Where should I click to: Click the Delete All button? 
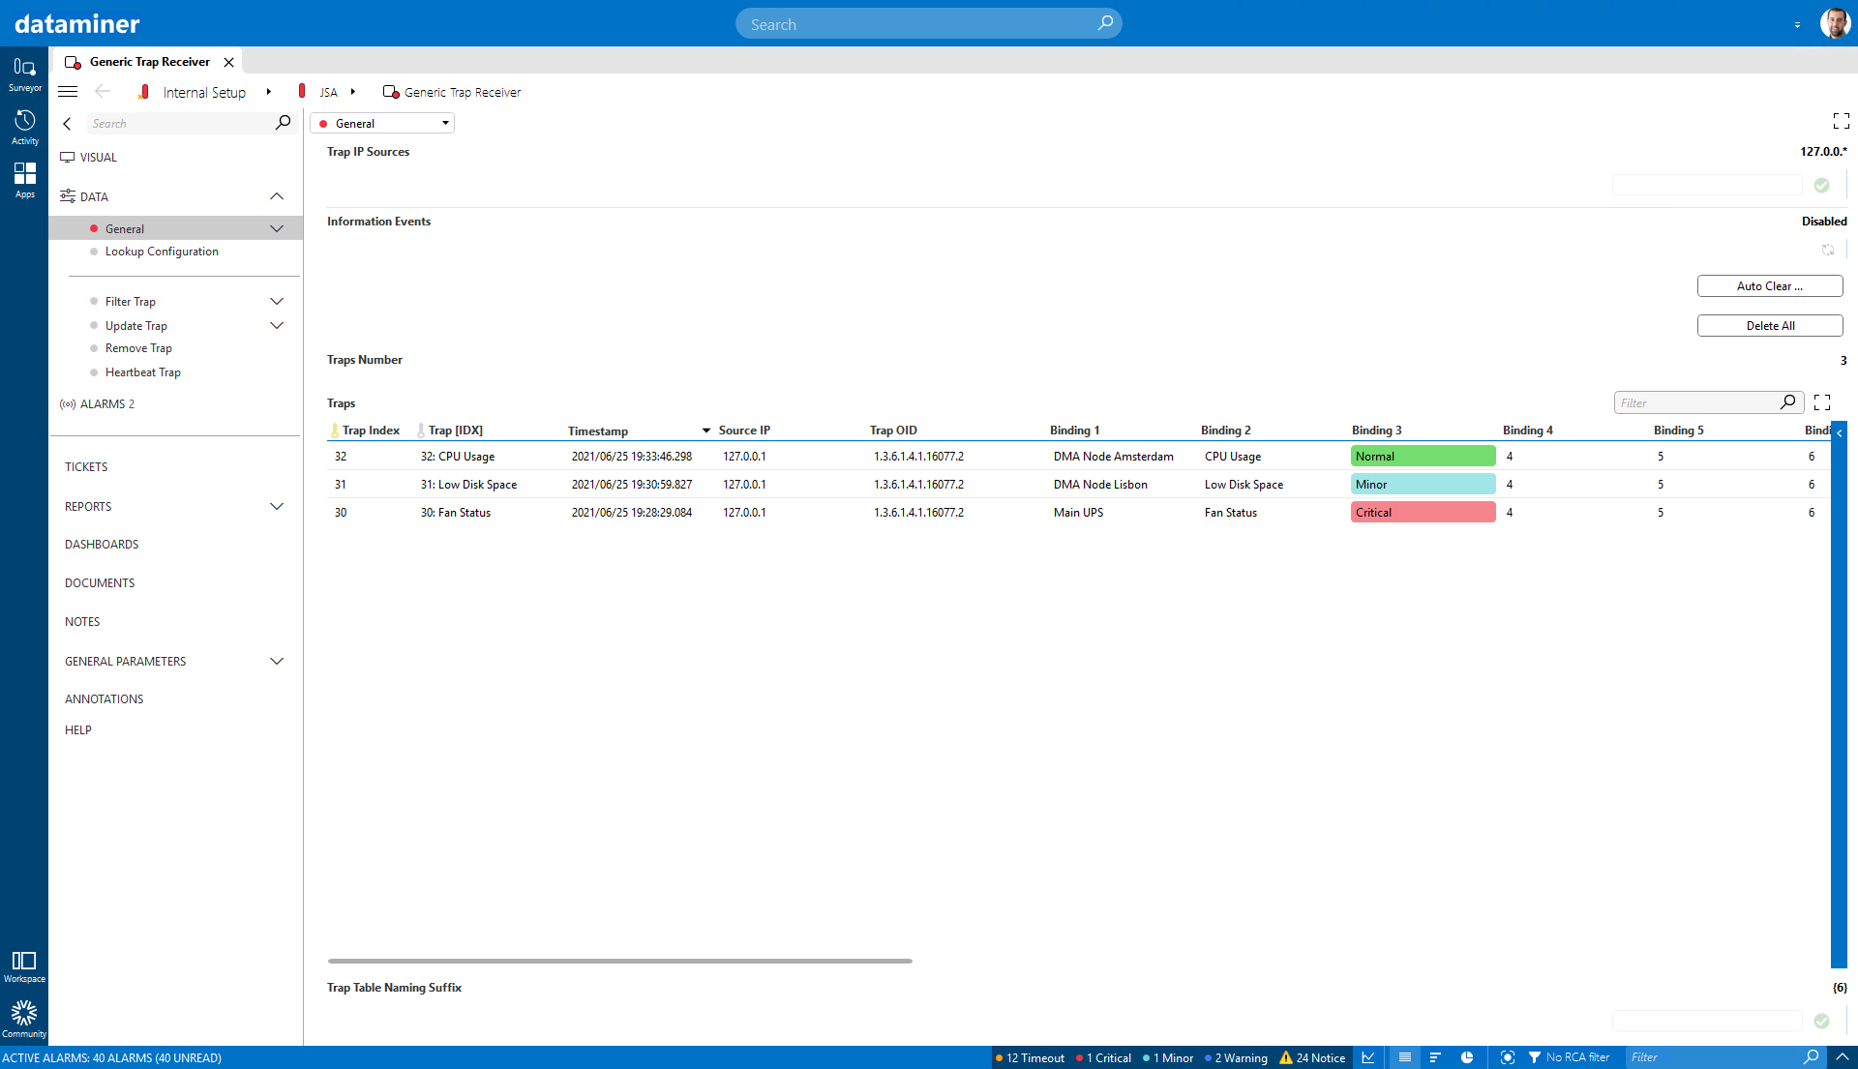[x=1770, y=326]
